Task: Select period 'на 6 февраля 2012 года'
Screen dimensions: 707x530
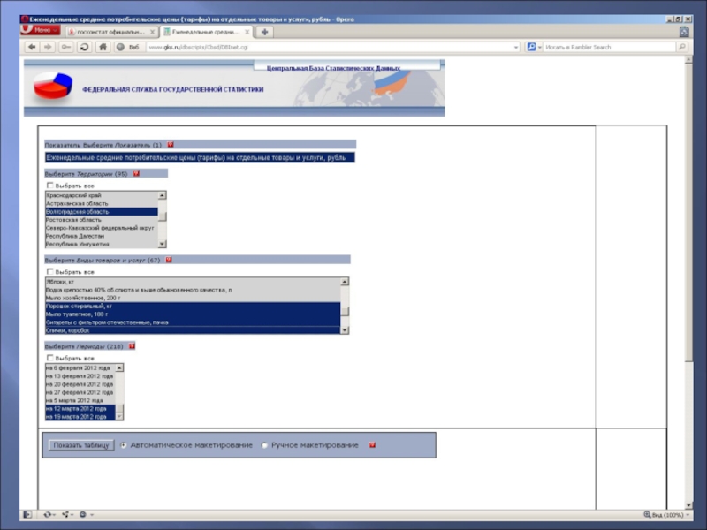Action: (80, 367)
